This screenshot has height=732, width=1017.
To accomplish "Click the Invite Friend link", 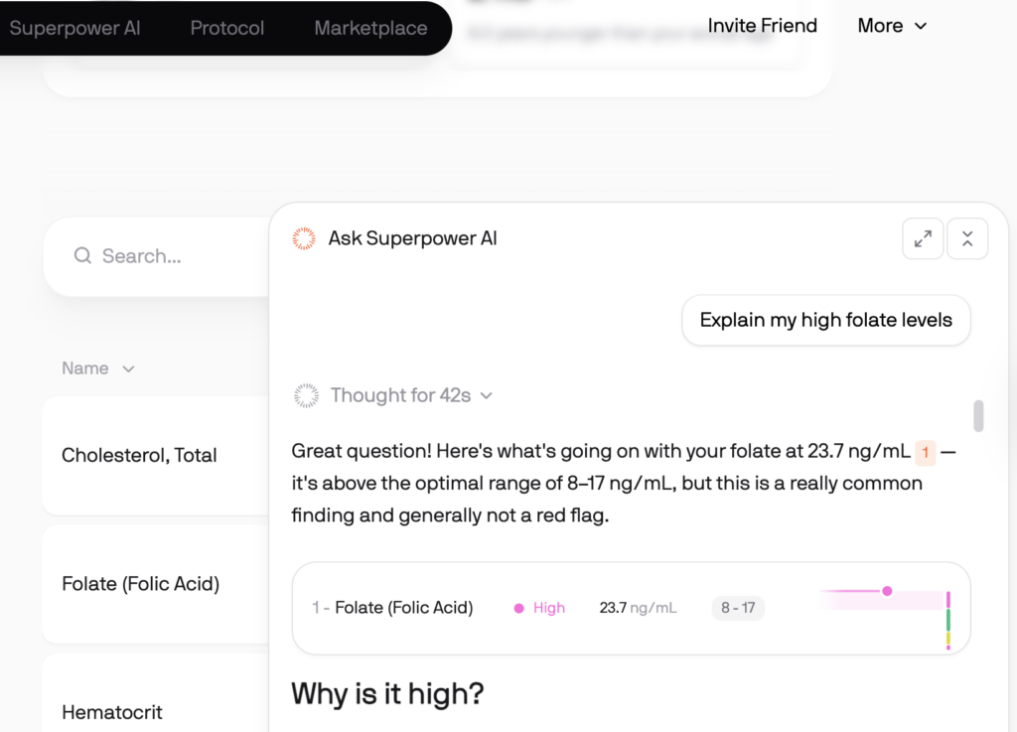I will coord(762,26).
